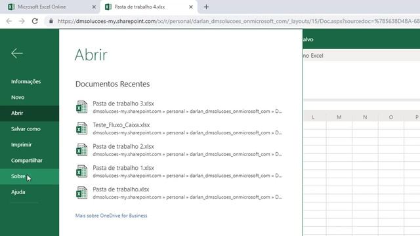Select column M header in the spreadsheet
Image resolution: width=420 pixels, height=236 pixels.
(x=339, y=117)
